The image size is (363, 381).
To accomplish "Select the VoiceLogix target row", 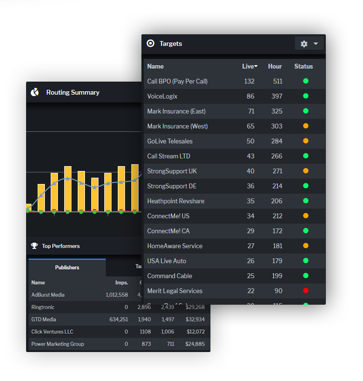I will tap(235, 96).
